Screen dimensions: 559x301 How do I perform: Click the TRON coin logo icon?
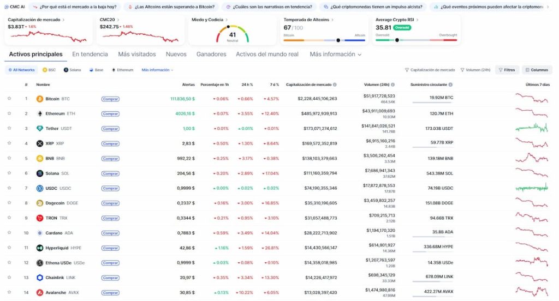[39, 218]
